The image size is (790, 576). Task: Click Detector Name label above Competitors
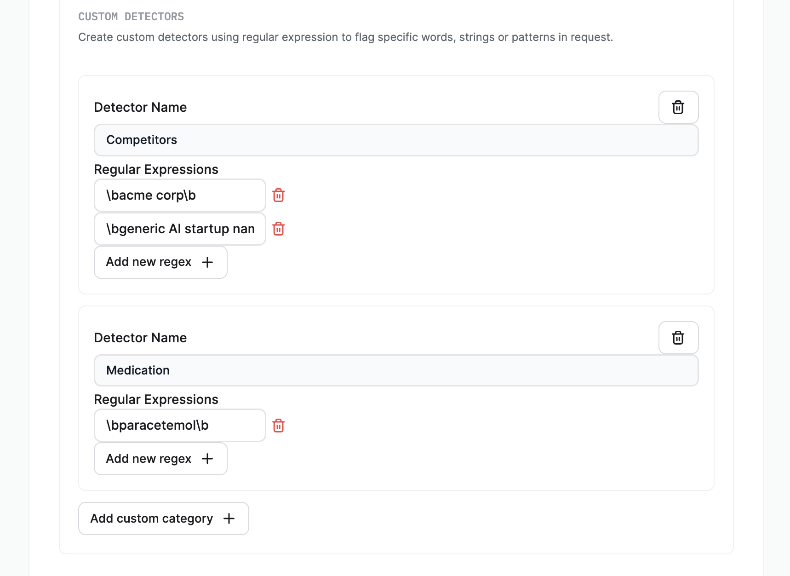140,107
